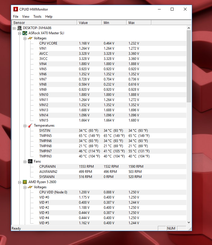This screenshot has width=212, height=245.
Task: Select the VIN6 row
Action: (x=113, y=74)
